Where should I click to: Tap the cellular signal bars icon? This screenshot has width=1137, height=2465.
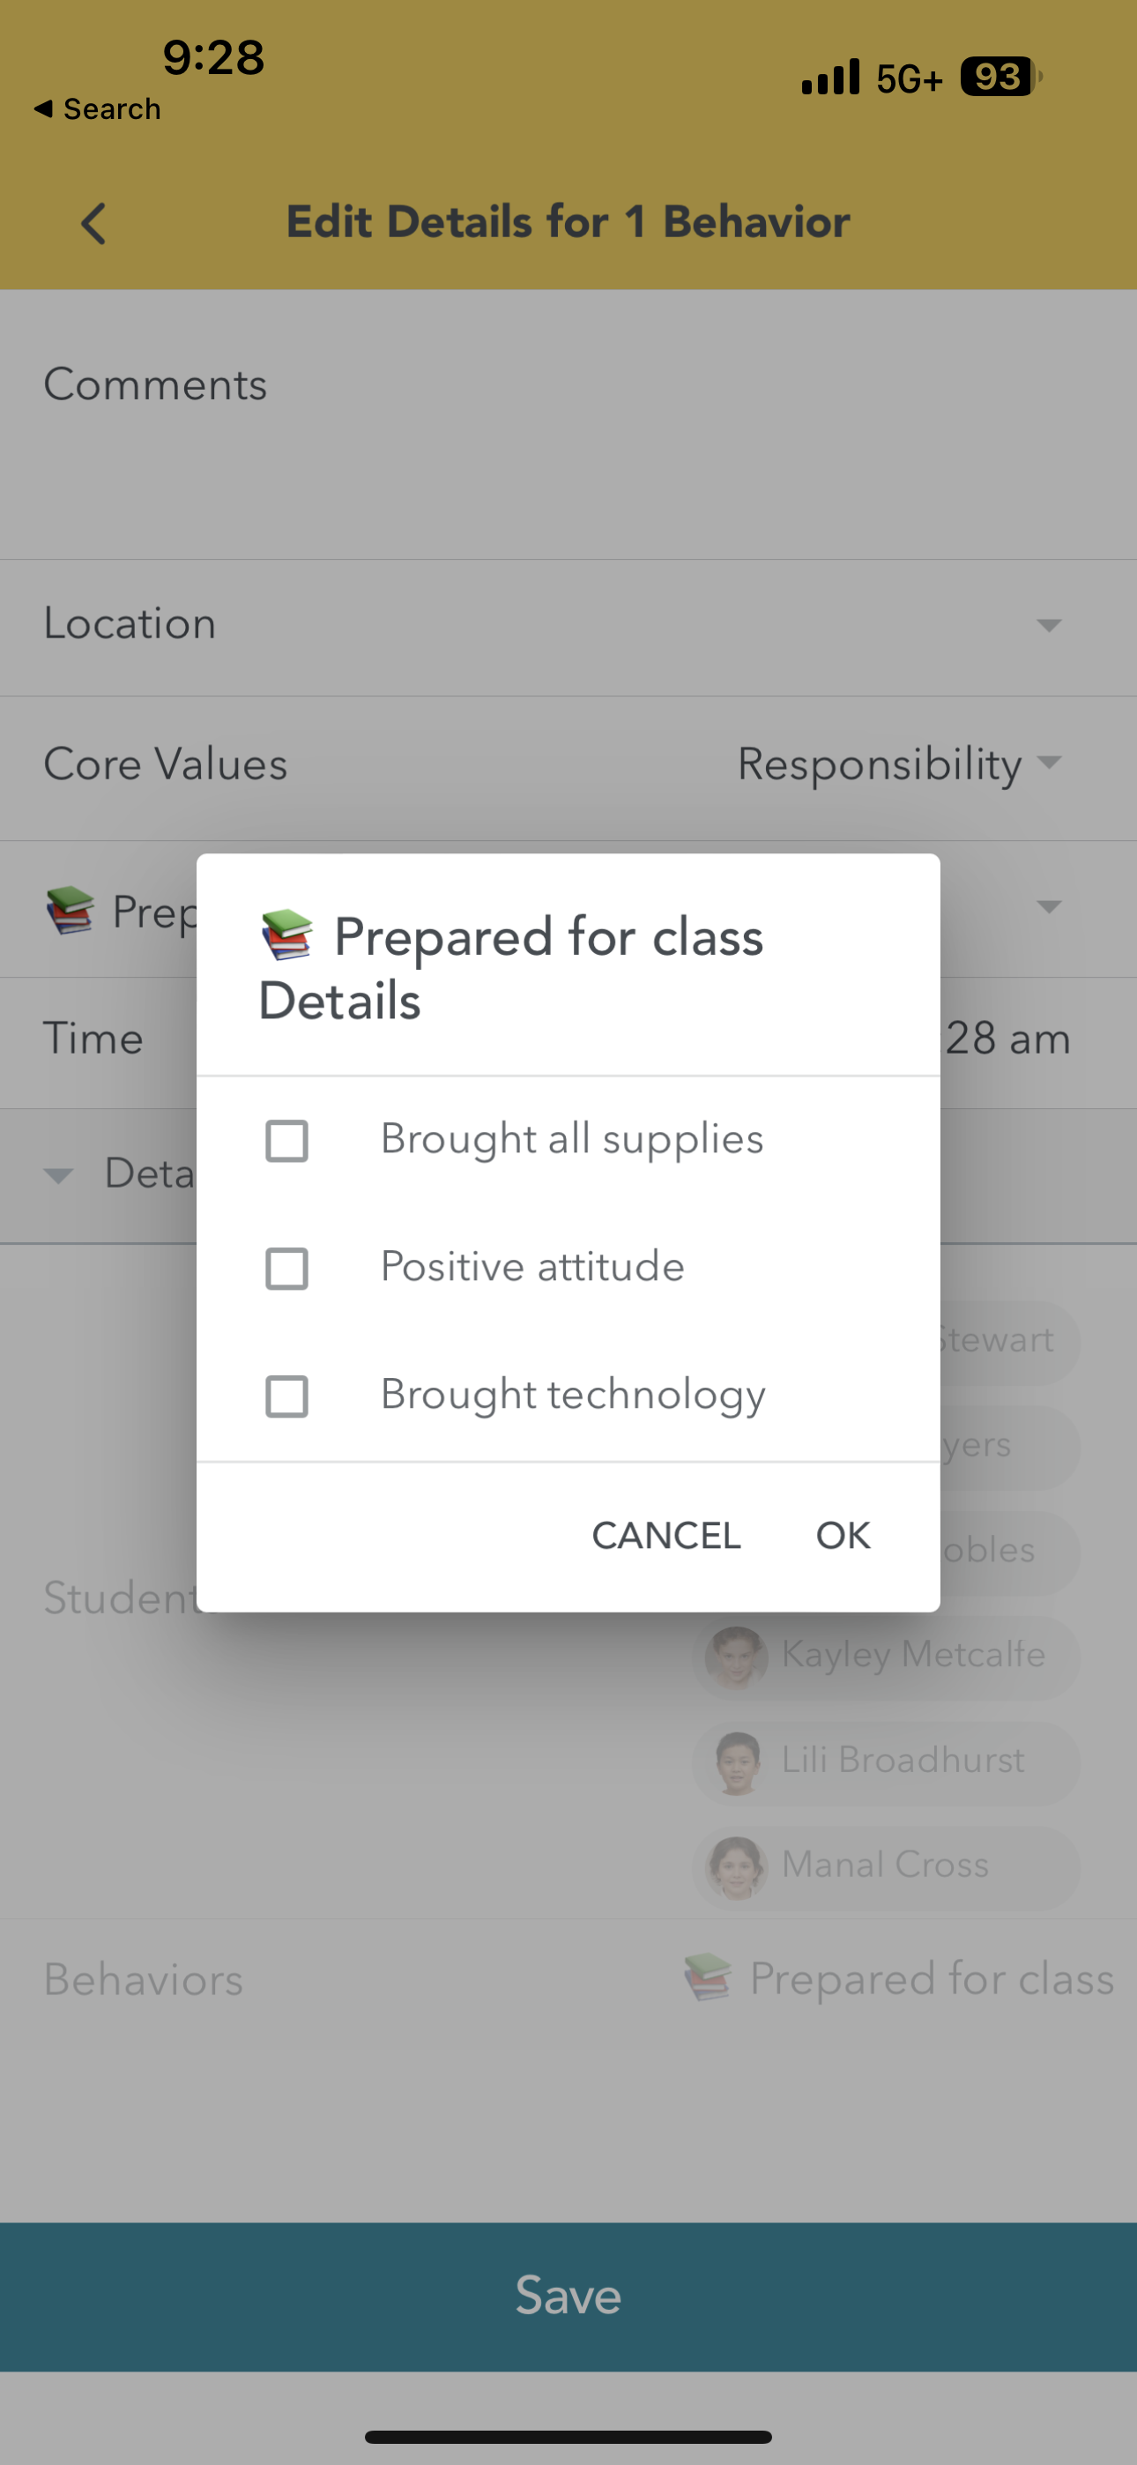[829, 78]
